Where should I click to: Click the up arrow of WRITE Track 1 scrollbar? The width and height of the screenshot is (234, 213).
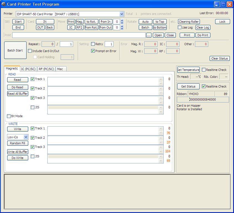coord(161,129)
